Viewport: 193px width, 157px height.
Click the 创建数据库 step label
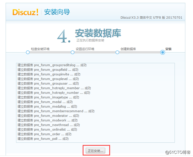(x=128, y=49)
